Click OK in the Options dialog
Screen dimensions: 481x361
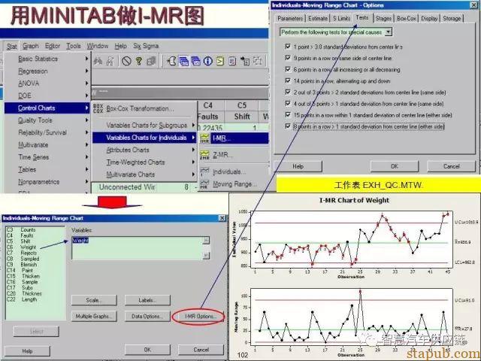coord(394,166)
